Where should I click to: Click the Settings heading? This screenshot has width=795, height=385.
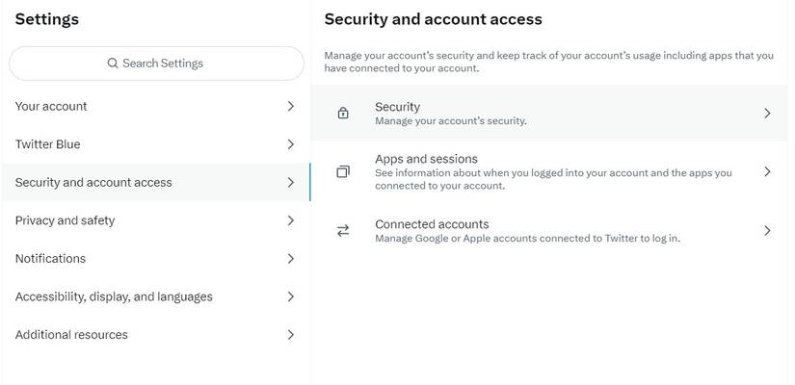pyautogui.click(x=46, y=19)
